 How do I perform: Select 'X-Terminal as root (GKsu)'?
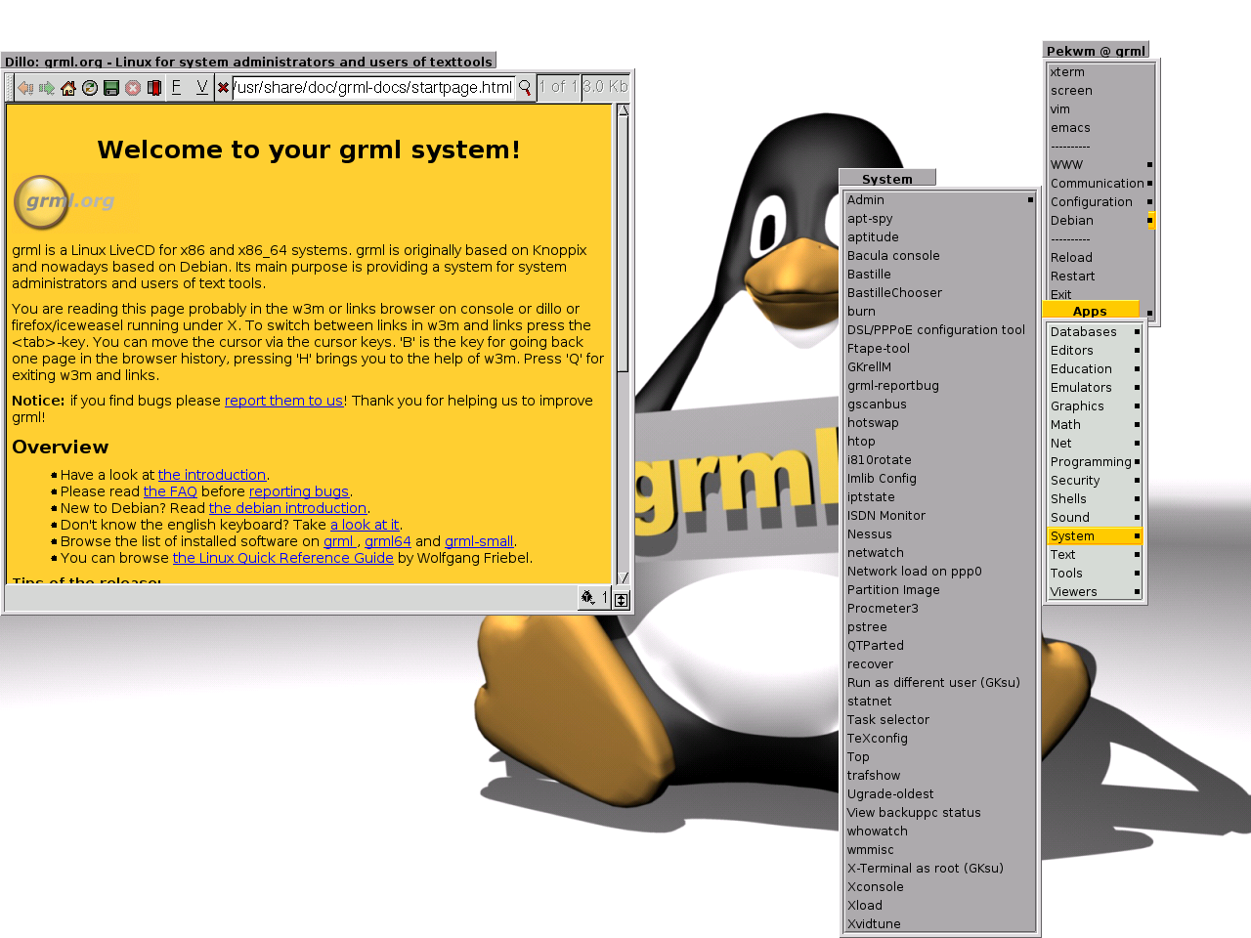click(939, 869)
